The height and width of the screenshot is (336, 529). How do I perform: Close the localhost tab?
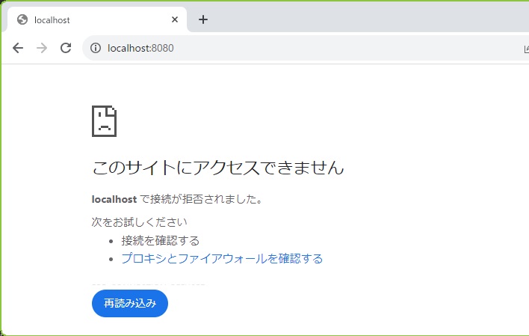(x=175, y=19)
